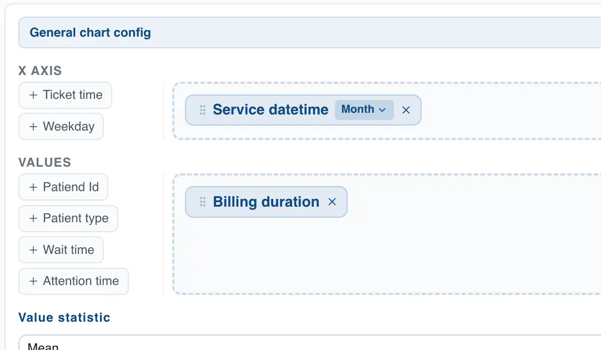The width and height of the screenshot is (601, 350).
Task: Add Patient type to values
Action: [x=76, y=218]
